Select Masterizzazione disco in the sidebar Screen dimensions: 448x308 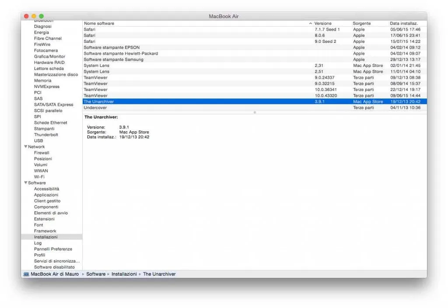pyautogui.click(x=56, y=74)
